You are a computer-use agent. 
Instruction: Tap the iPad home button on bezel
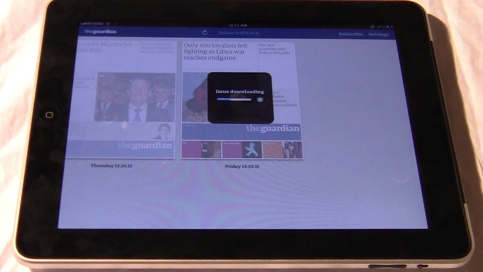click(49, 115)
